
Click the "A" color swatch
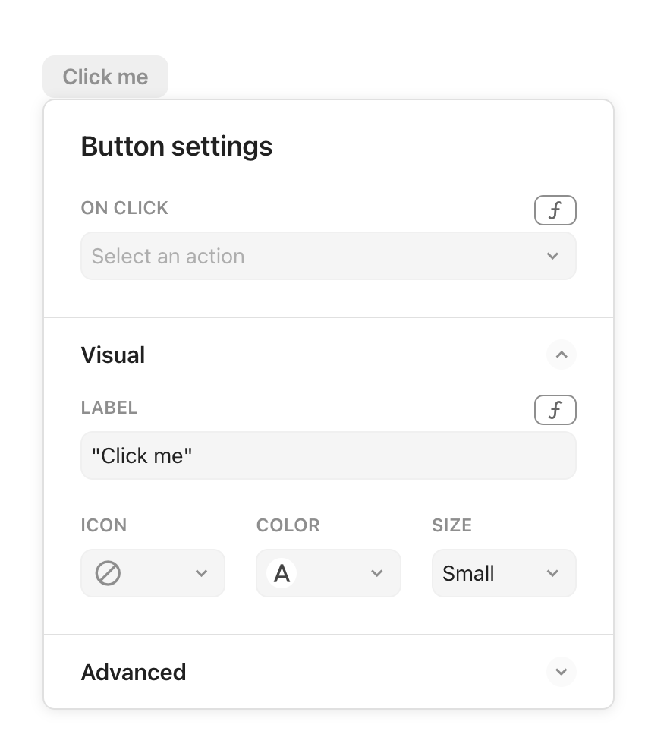coord(282,573)
